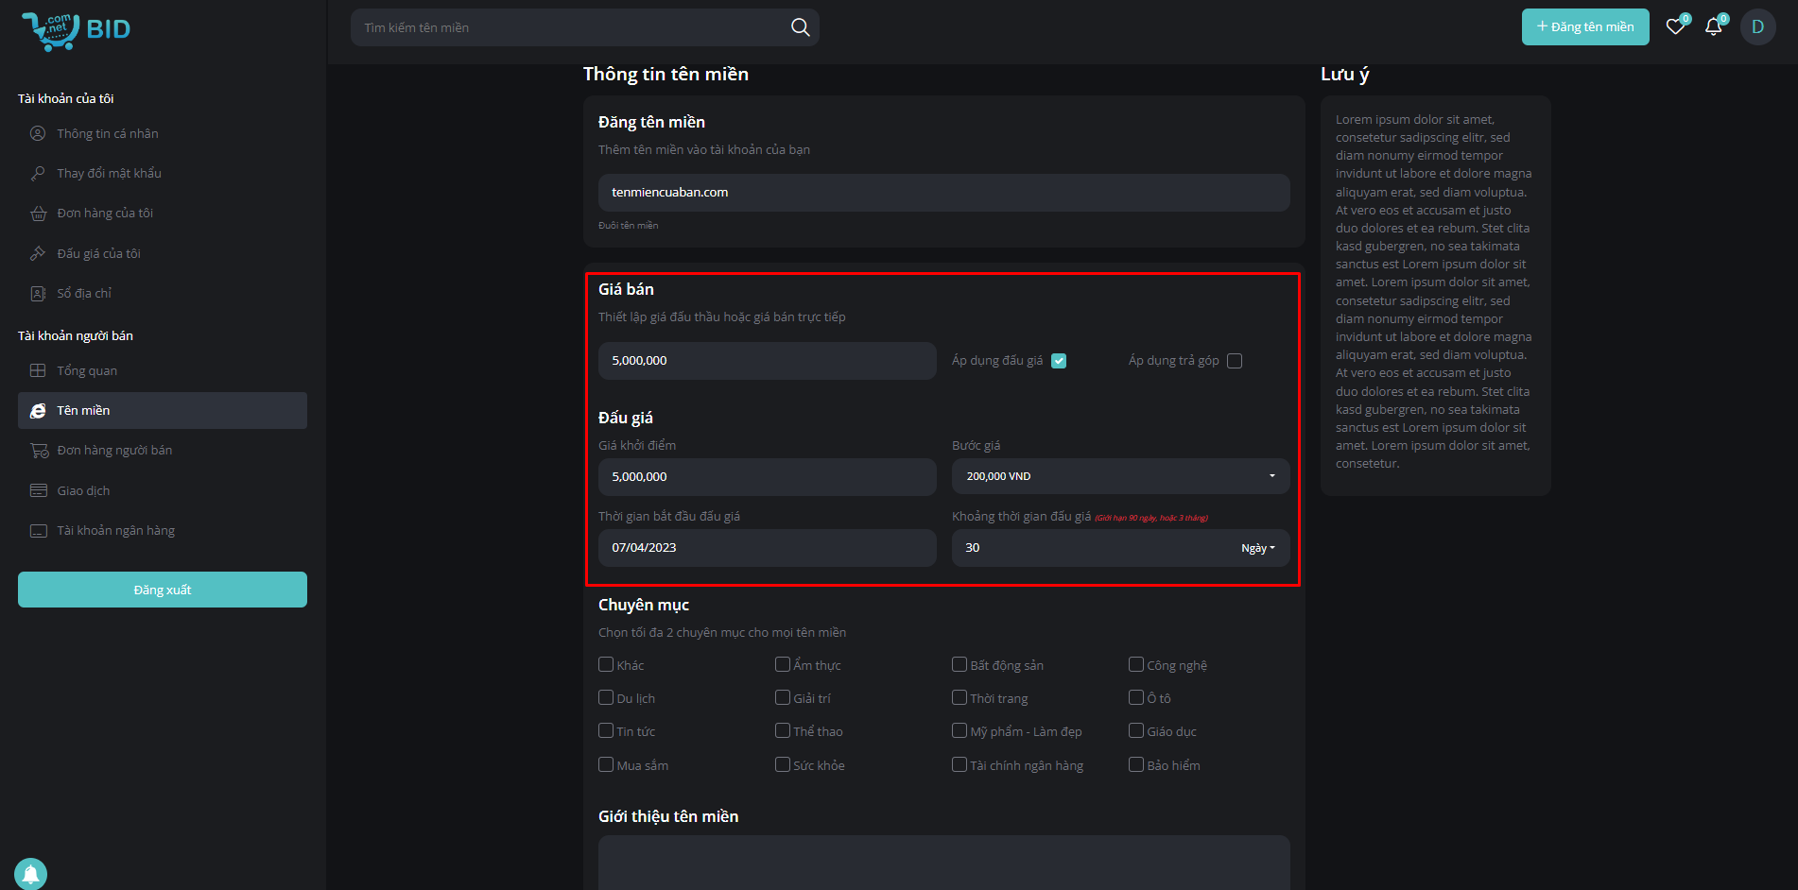Open the Ngày time unit dropdown
1798x890 pixels.
(x=1257, y=548)
